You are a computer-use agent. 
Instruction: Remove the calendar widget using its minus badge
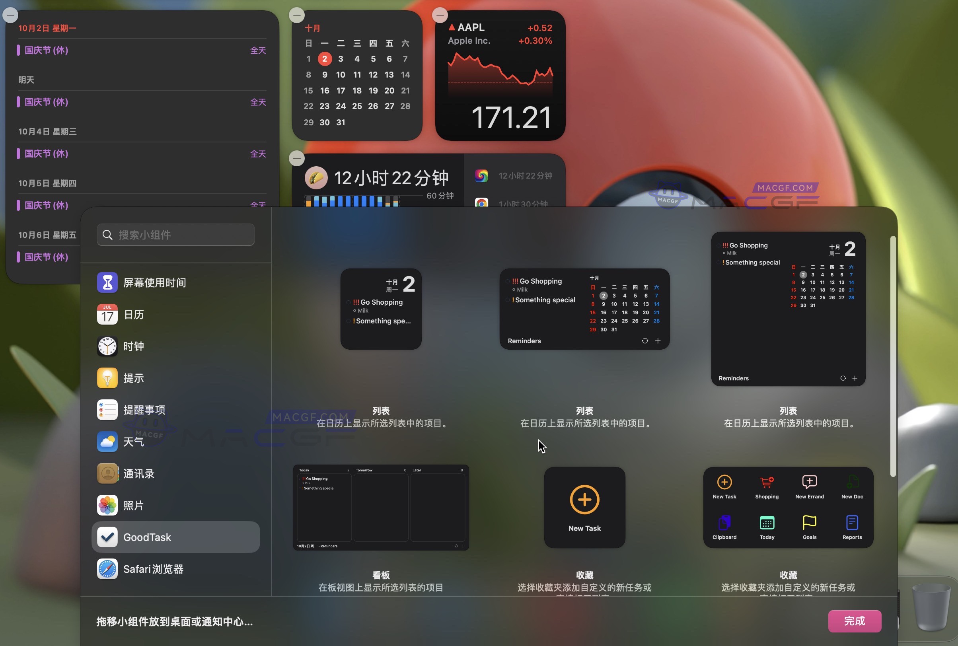(297, 15)
